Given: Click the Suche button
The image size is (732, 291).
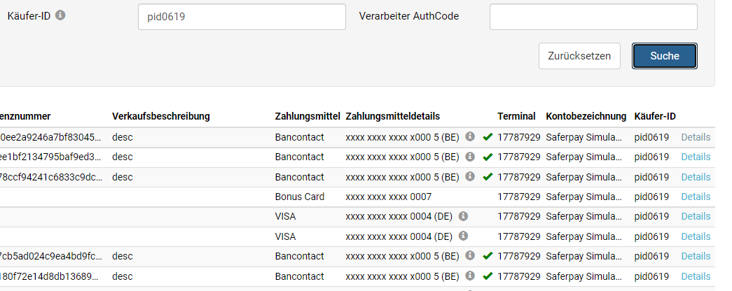Looking at the screenshot, I should (665, 56).
